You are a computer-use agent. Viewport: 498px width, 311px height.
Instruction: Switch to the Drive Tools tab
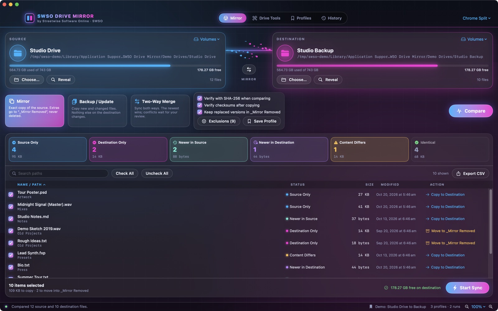(x=266, y=18)
